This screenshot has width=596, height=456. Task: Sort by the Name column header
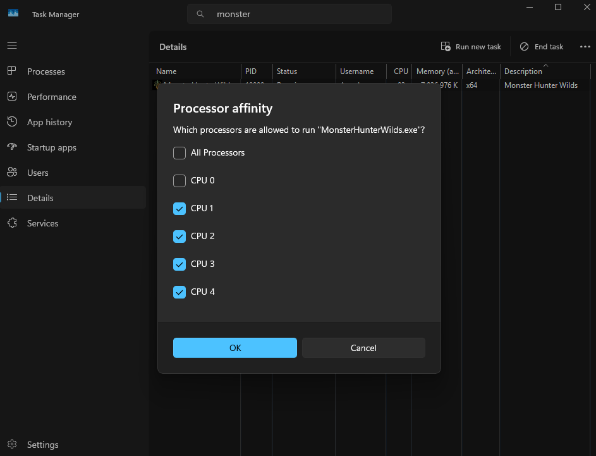(166, 71)
